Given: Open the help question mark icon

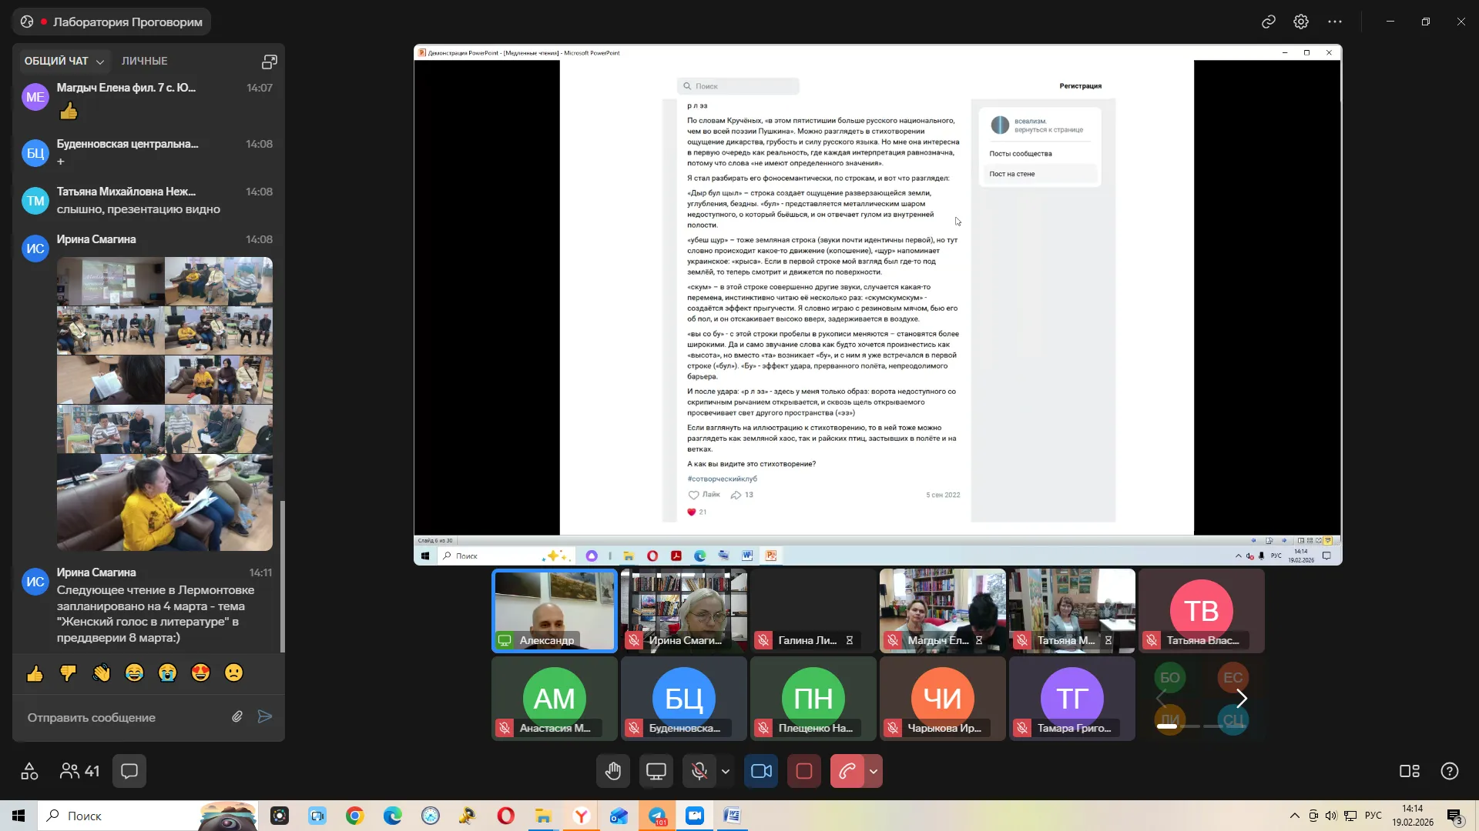Looking at the screenshot, I should tap(1450, 771).
